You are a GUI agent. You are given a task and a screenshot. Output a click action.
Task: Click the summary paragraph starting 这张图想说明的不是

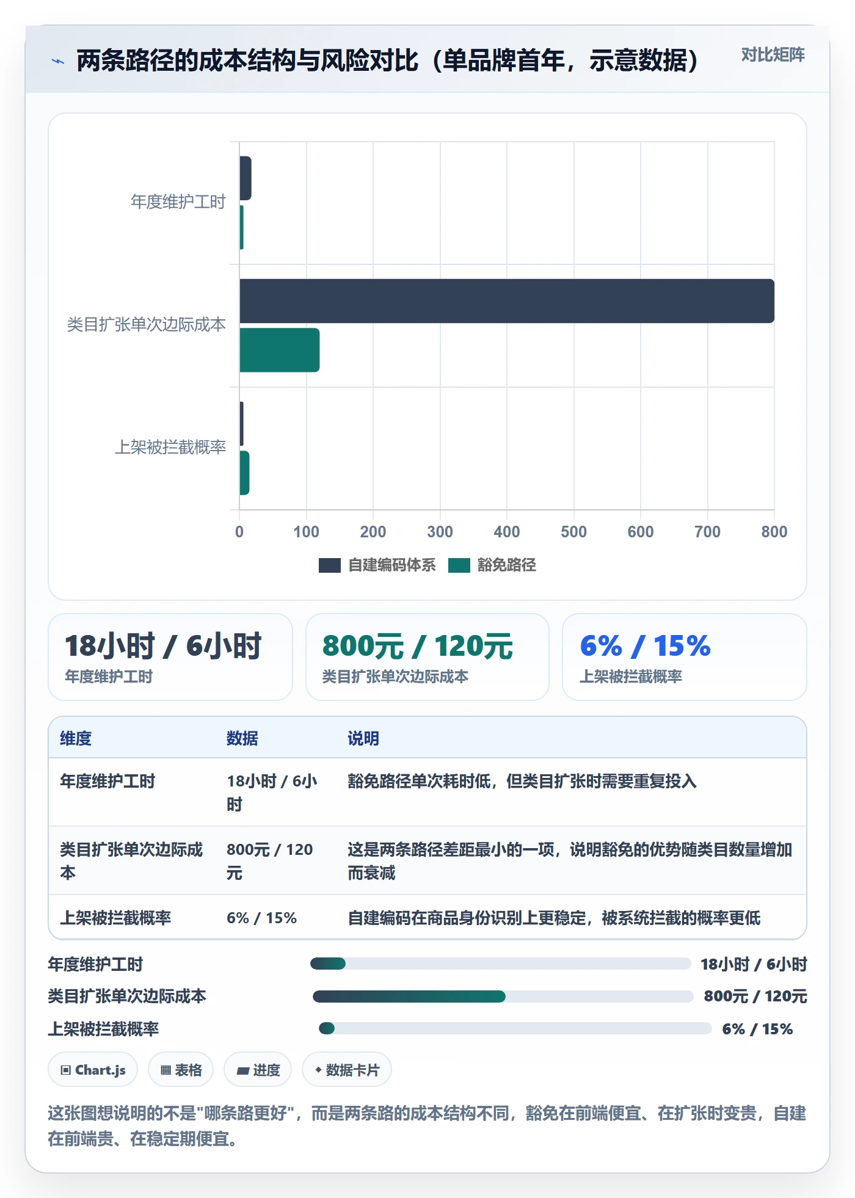tap(427, 1127)
